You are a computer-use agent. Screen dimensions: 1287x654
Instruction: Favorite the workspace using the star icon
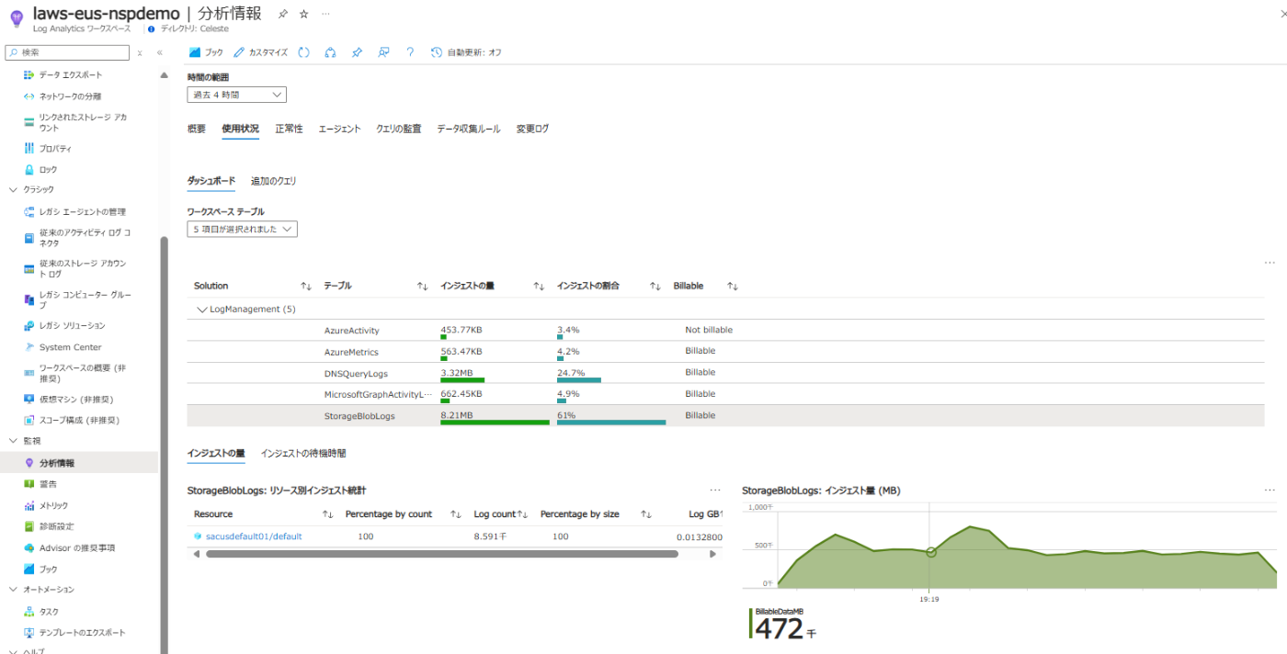tap(304, 14)
